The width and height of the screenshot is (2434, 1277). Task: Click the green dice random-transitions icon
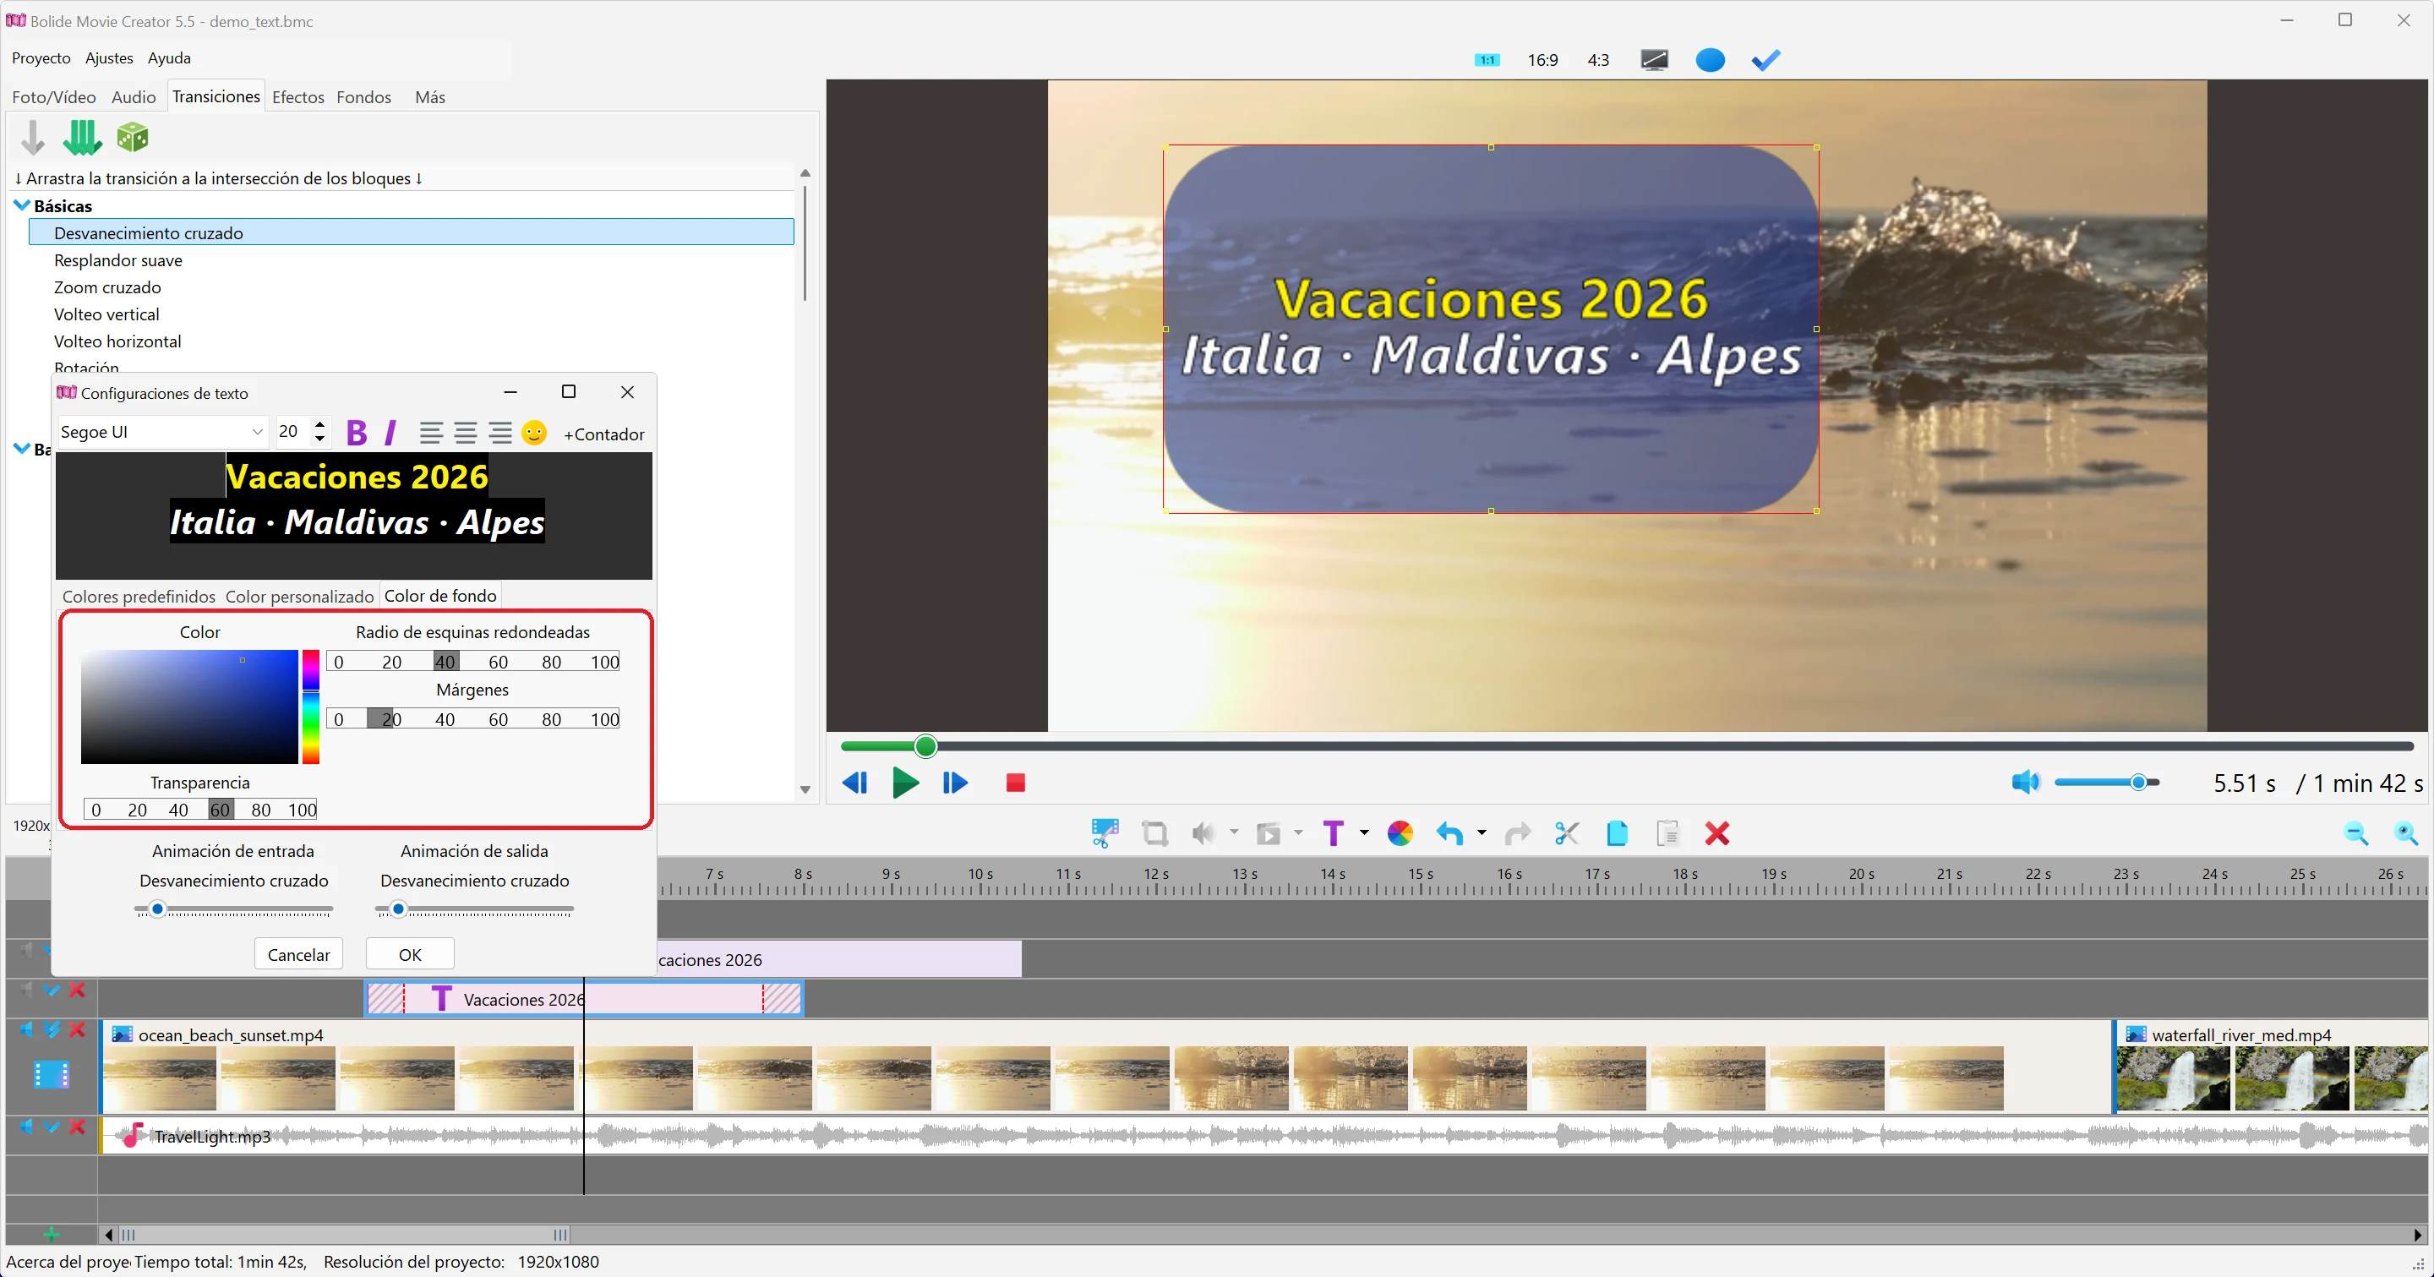(x=133, y=137)
